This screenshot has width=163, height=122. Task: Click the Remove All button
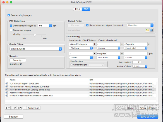point(33,108)
